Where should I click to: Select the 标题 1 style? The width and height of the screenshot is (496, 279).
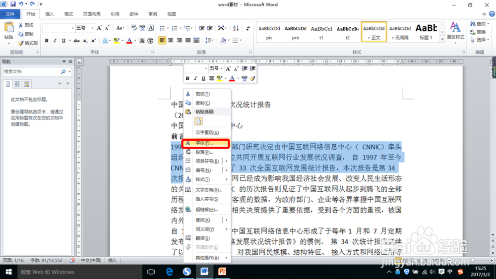(426, 32)
